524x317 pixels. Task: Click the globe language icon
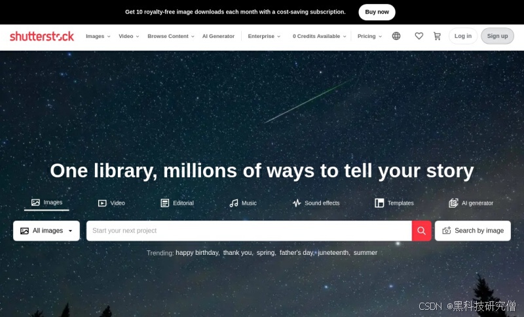[396, 36]
